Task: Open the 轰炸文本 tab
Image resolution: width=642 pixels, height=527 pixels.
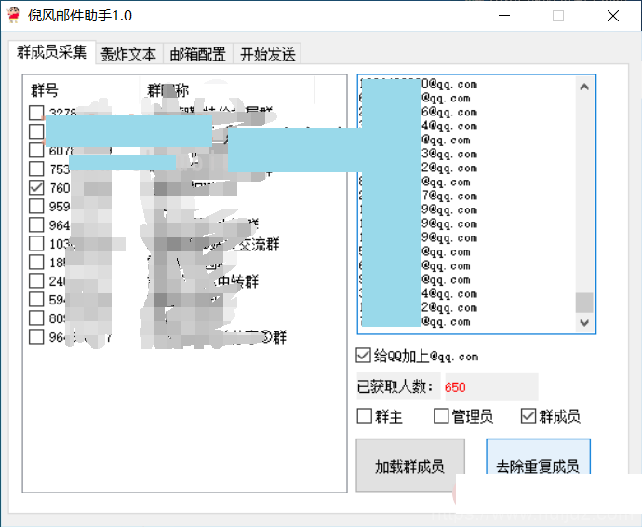Action: click(129, 54)
